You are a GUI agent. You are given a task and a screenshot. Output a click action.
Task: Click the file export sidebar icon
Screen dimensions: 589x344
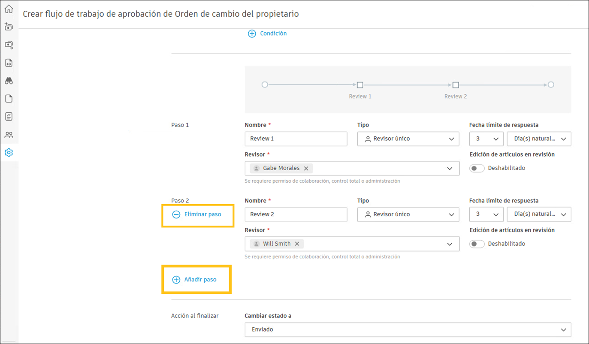[x=9, y=63]
